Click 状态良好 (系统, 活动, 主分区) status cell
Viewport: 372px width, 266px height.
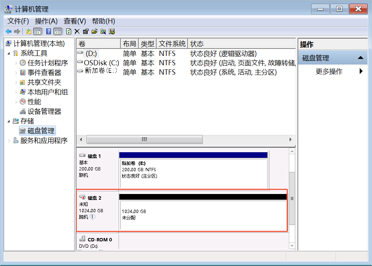click(233, 72)
